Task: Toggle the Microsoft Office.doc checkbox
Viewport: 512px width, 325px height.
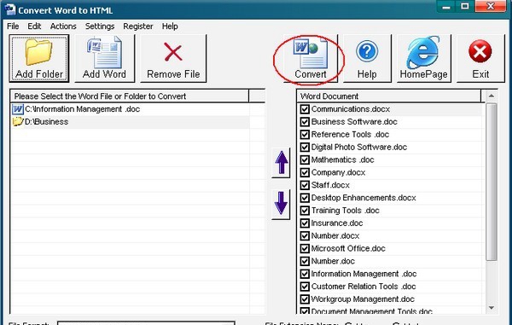Action: [x=305, y=248]
